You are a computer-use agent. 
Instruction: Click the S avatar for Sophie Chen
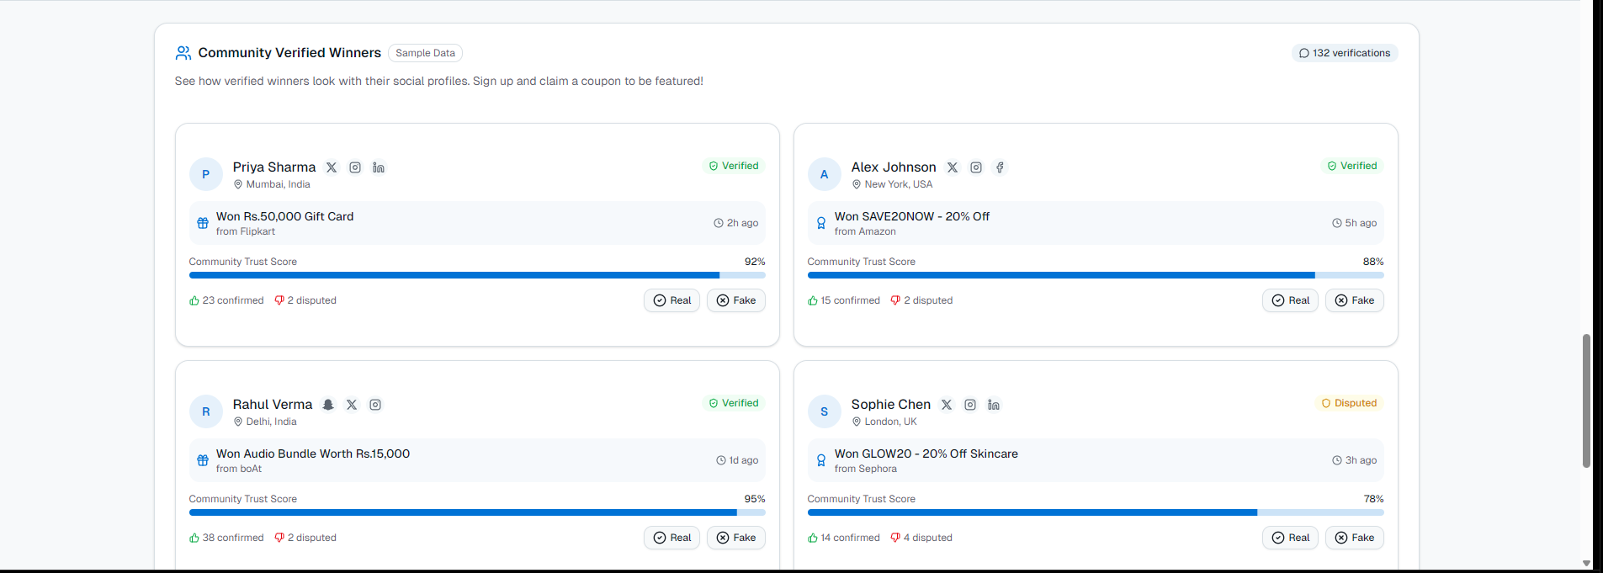(825, 411)
